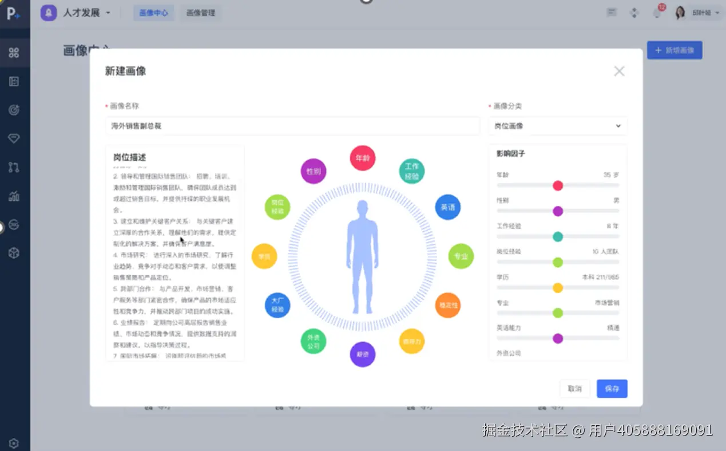Screen dimensions: 726x451
Task: Open the bar chart analytics sidebar icon
Action: pyautogui.click(x=14, y=196)
